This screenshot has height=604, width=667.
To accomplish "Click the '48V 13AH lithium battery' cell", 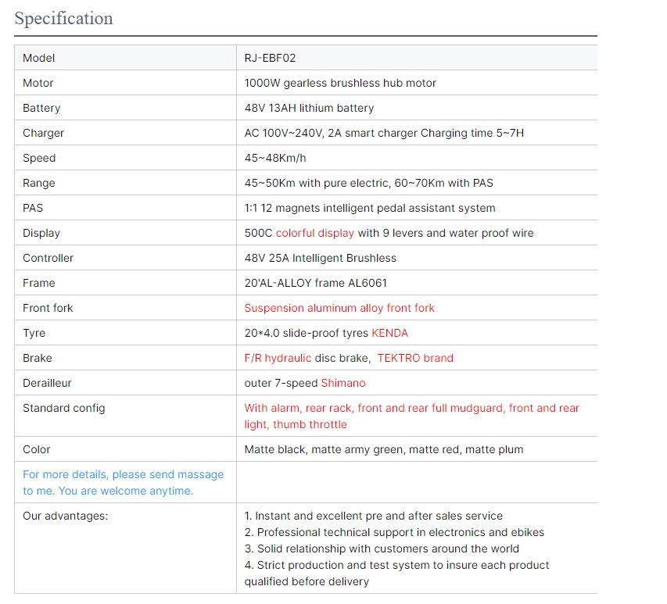I will click(309, 108).
